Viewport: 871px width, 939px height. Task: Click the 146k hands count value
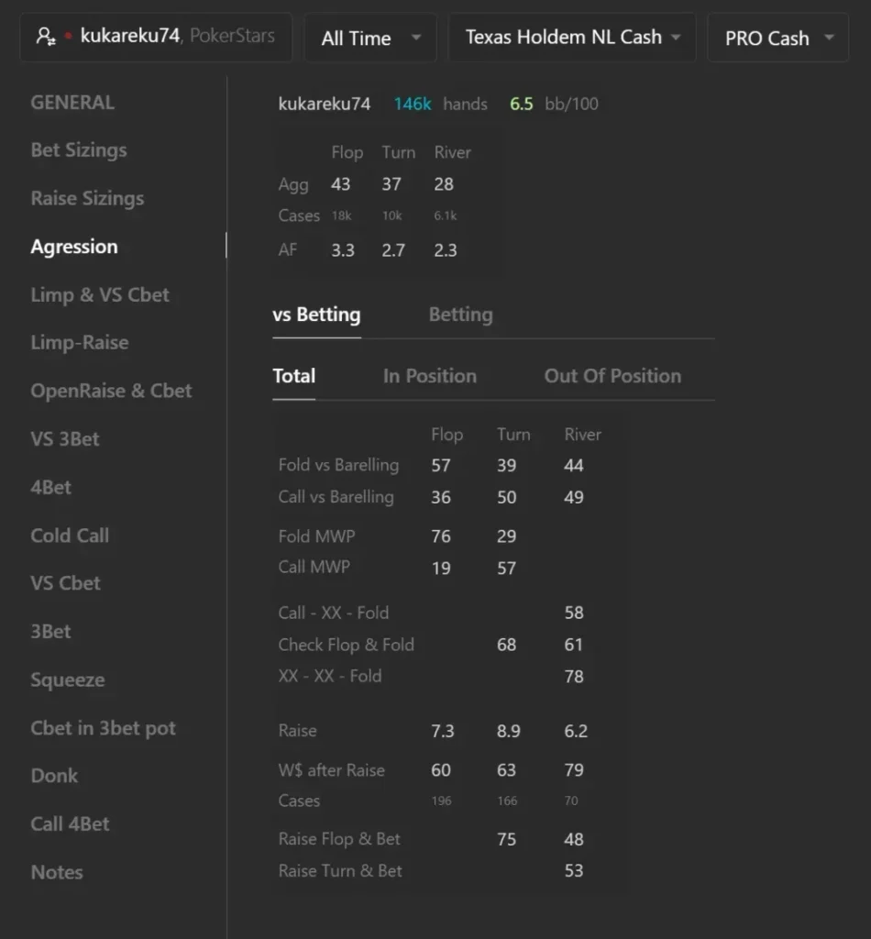point(413,105)
